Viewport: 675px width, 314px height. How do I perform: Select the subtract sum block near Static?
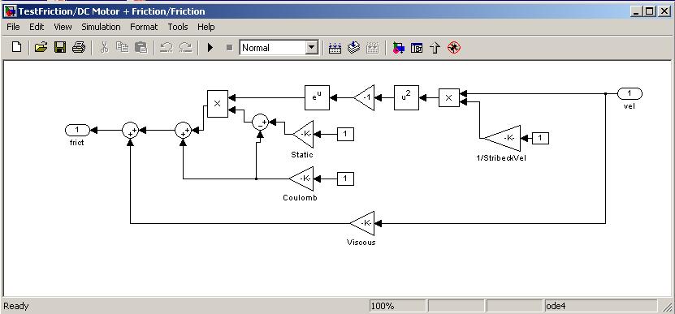[260, 123]
